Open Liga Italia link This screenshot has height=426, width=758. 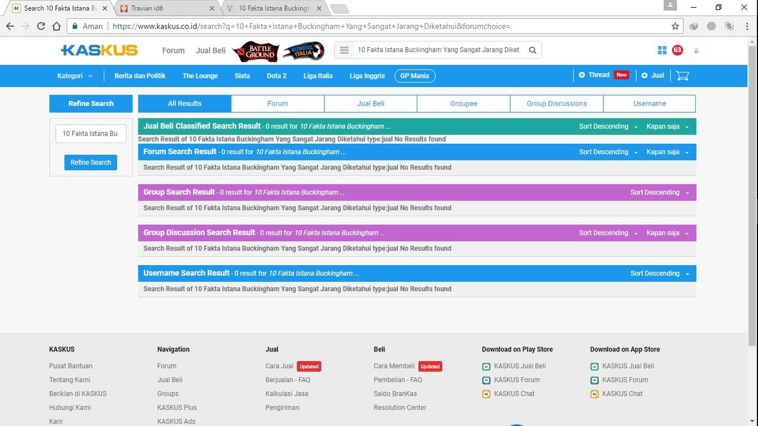click(318, 76)
